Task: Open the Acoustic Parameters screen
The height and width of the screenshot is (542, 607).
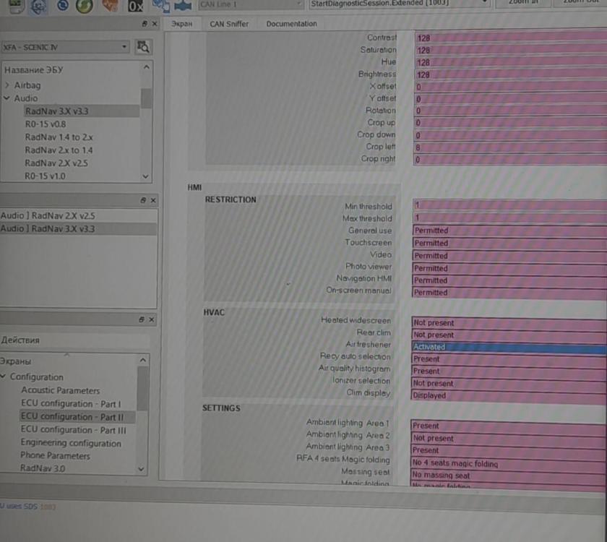Action: point(61,390)
